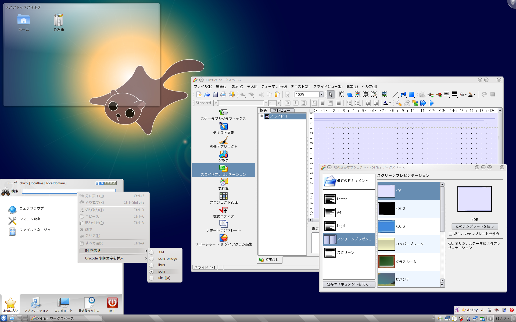The height and width of the screenshot is (322, 516).
Task: Click the Open file toolbar icon
Action: [207, 94]
